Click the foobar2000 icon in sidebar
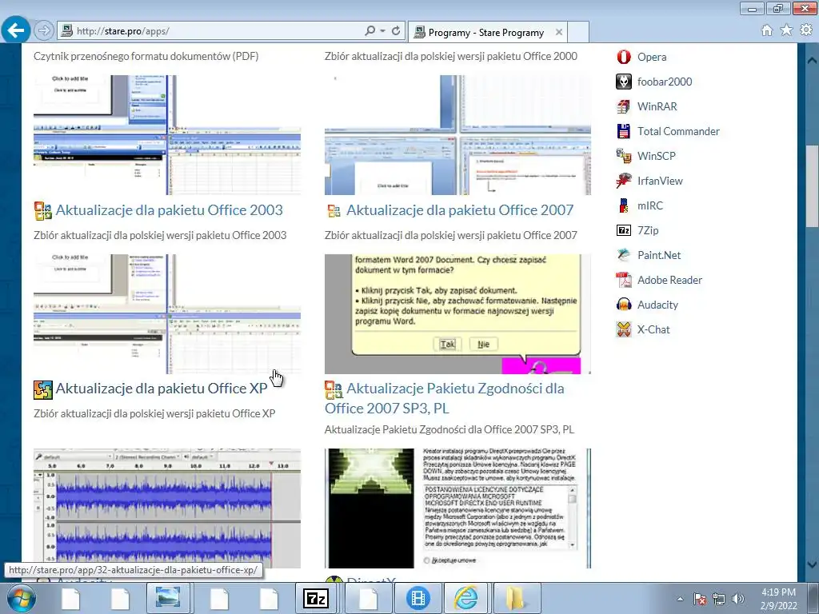 624,82
